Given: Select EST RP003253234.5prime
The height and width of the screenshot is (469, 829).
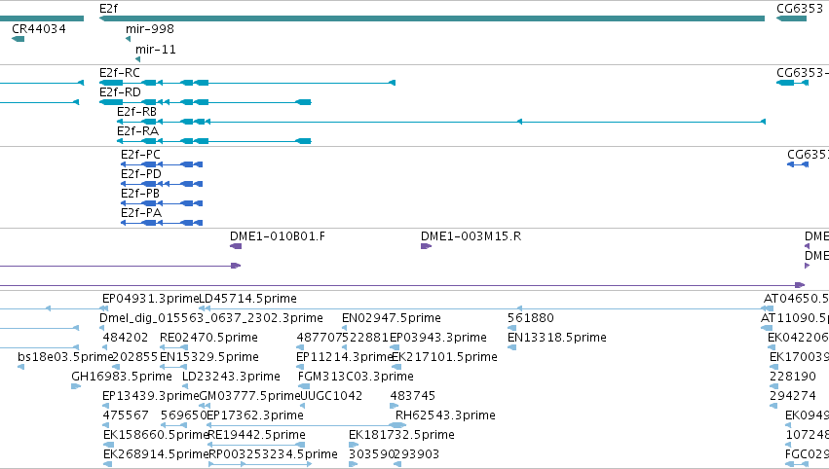Looking at the screenshot, I should (x=273, y=454).
